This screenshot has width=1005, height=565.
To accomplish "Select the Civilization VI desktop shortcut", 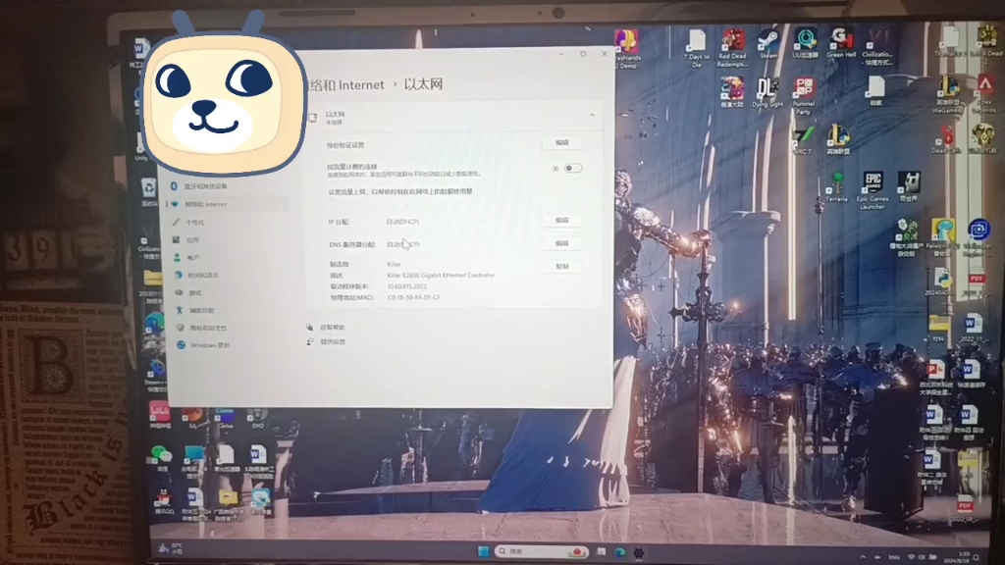I will [x=876, y=49].
